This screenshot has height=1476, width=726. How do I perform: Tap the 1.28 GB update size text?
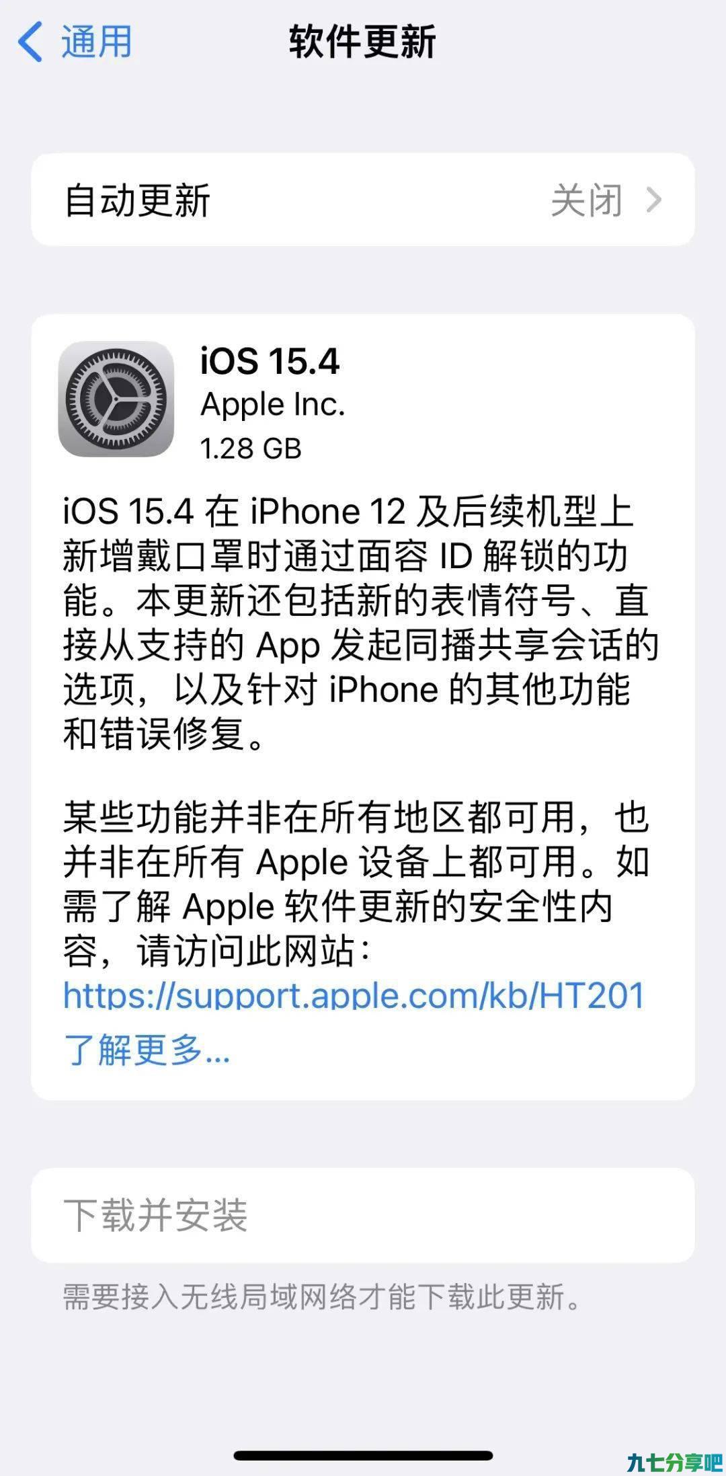click(251, 449)
